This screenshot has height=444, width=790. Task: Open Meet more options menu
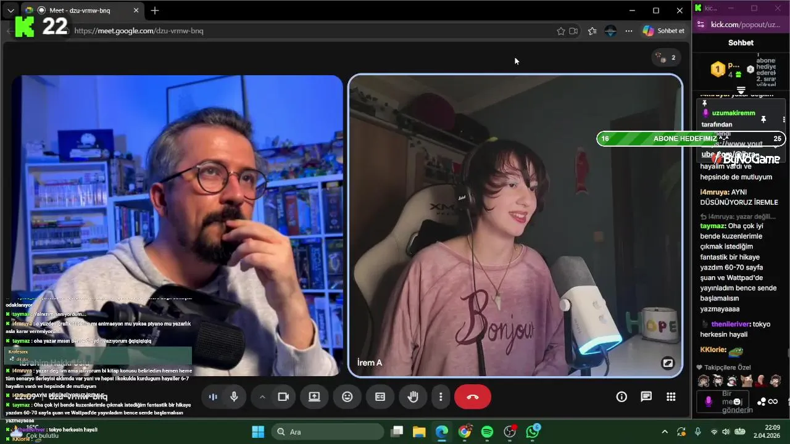click(441, 397)
